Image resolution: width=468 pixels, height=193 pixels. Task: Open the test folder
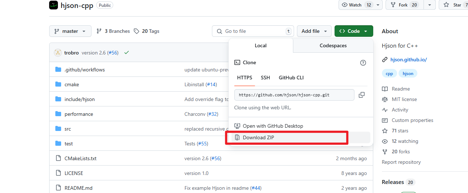pyautogui.click(x=69, y=144)
